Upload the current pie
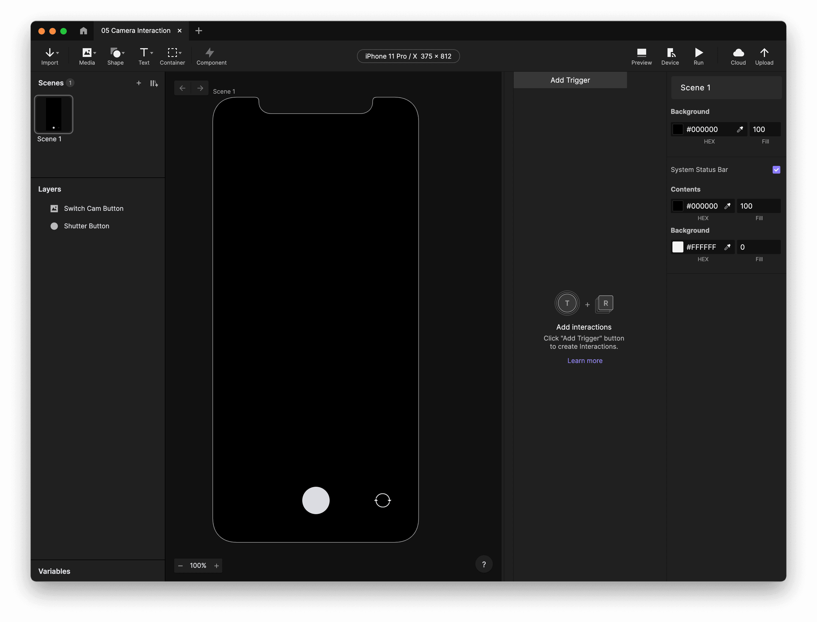This screenshot has height=622, width=817. (x=764, y=56)
